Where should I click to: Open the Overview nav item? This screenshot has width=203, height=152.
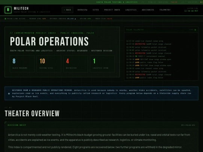[82, 10]
